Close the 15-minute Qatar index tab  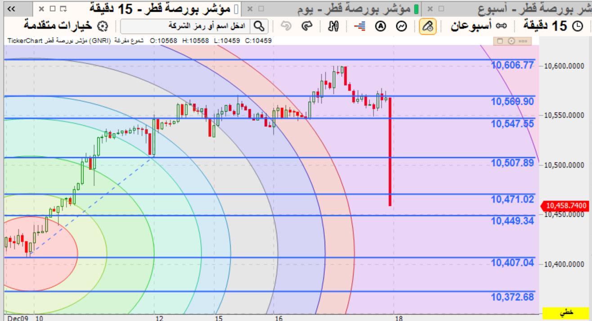(x=41, y=9)
